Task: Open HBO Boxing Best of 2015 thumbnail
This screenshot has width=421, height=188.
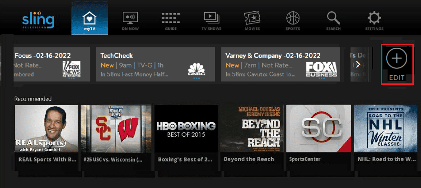Action: [x=186, y=128]
